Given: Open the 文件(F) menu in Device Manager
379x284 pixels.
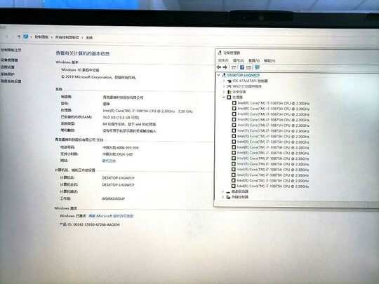Looking at the screenshot, I should click(223, 60).
